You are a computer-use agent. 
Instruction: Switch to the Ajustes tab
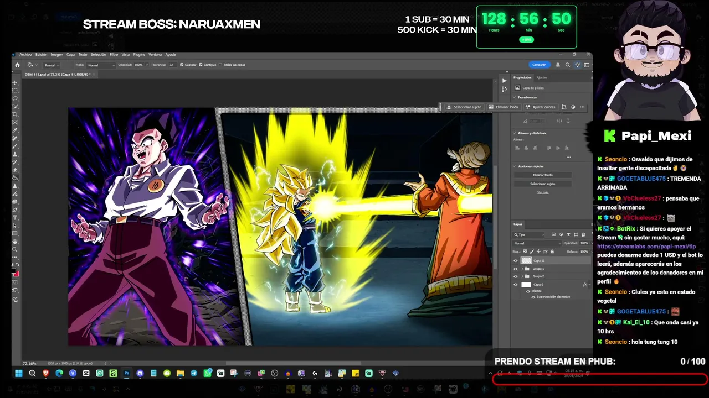pos(542,77)
